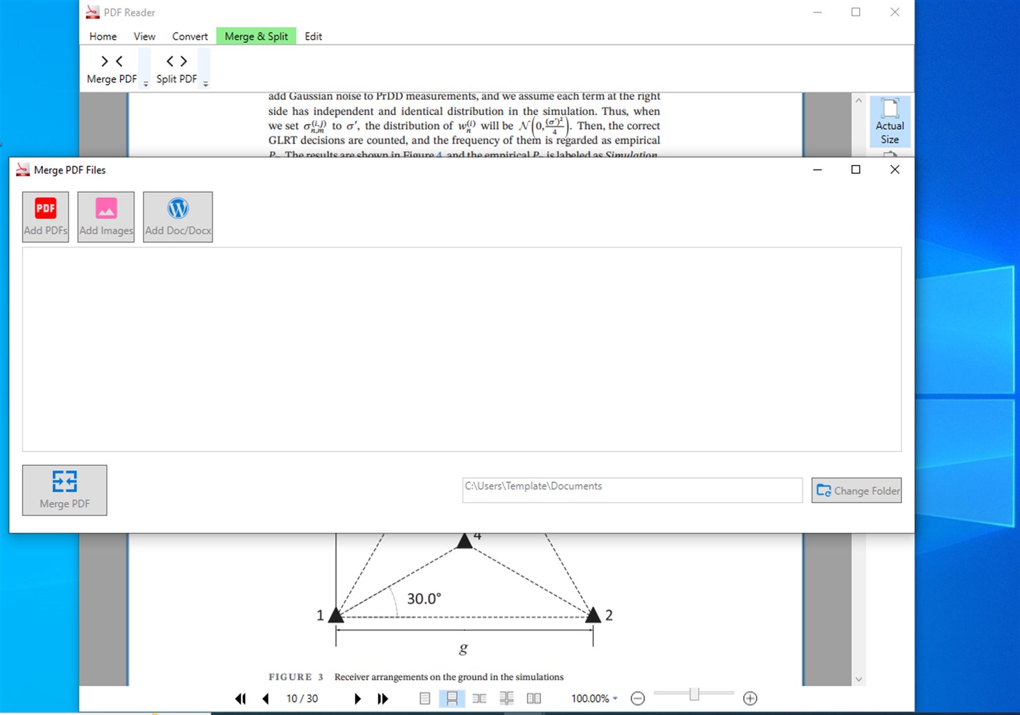The height and width of the screenshot is (715, 1020).
Task: Click output folder path field
Action: coord(633,490)
